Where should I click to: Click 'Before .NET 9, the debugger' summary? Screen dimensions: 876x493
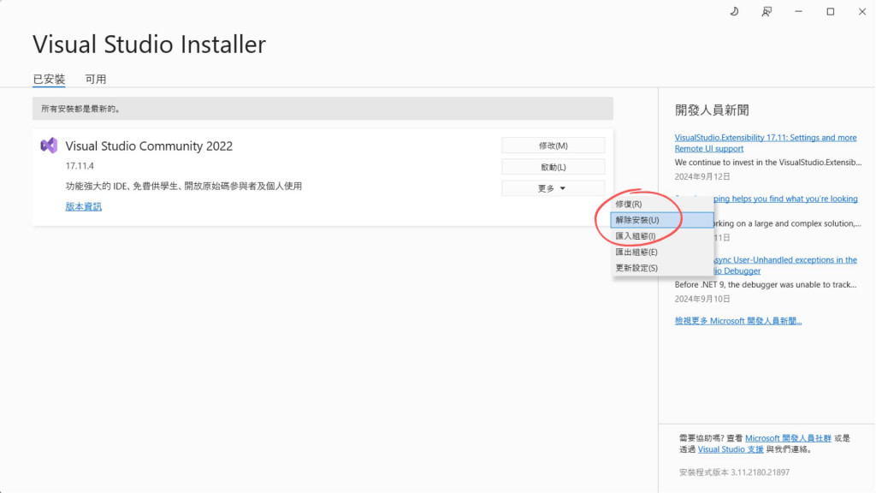766,284
